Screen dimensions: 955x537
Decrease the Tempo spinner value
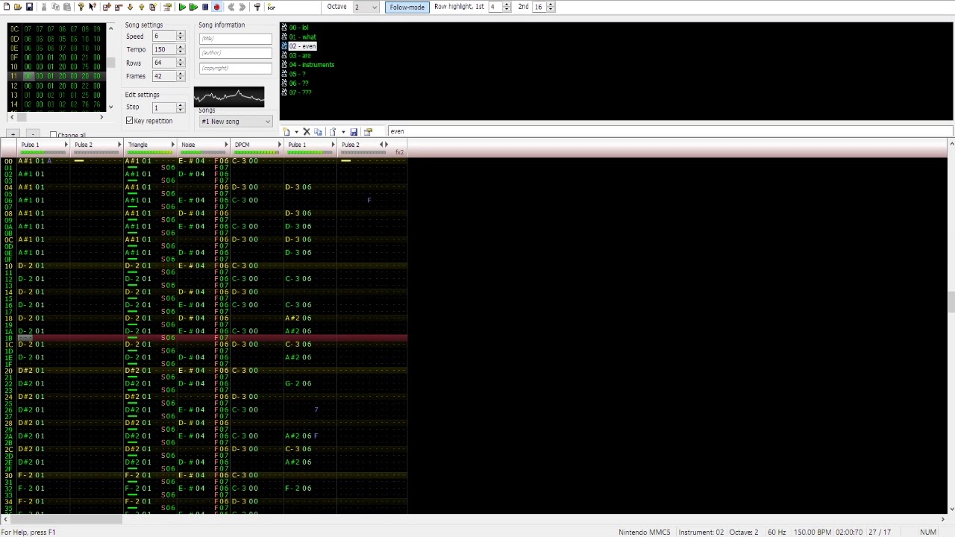[x=180, y=51]
